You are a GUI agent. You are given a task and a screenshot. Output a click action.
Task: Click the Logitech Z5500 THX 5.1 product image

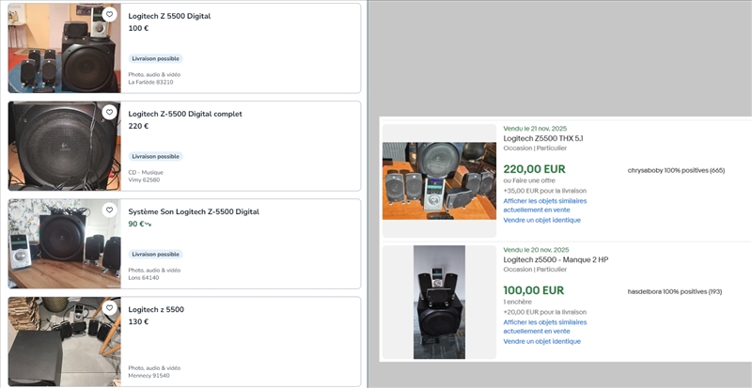[x=439, y=180]
